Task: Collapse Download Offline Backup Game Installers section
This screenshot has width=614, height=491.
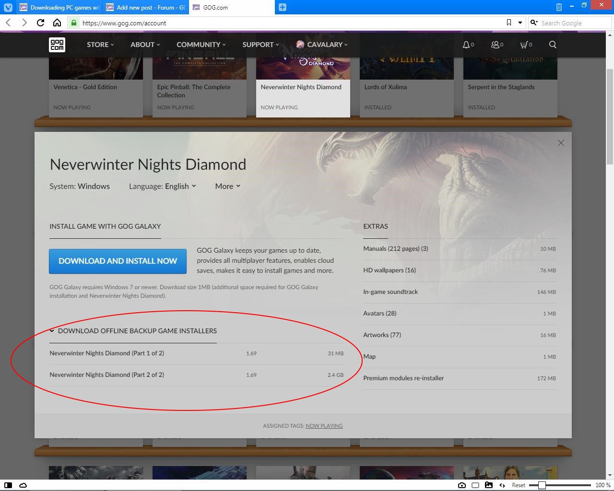Action: (133, 331)
